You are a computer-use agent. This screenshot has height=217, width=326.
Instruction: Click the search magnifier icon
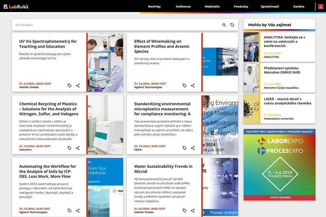point(224,25)
